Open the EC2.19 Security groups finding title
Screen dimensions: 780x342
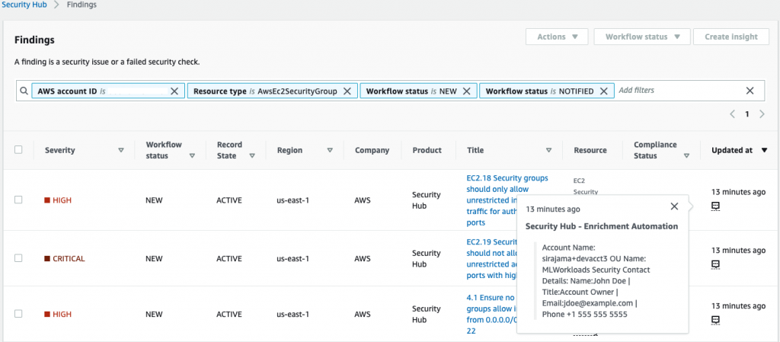[493, 258]
